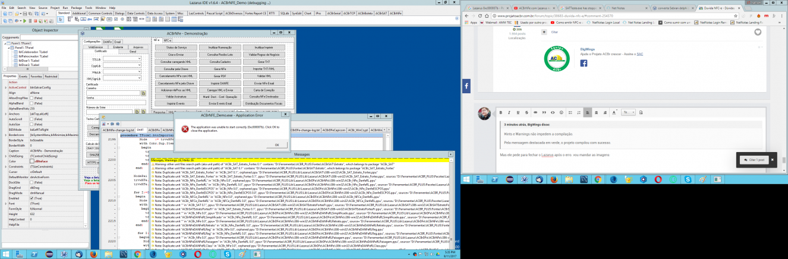The height and width of the screenshot is (259, 788).
Task: Open the Project menu in Lazarus
Action: tap(55, 8)
